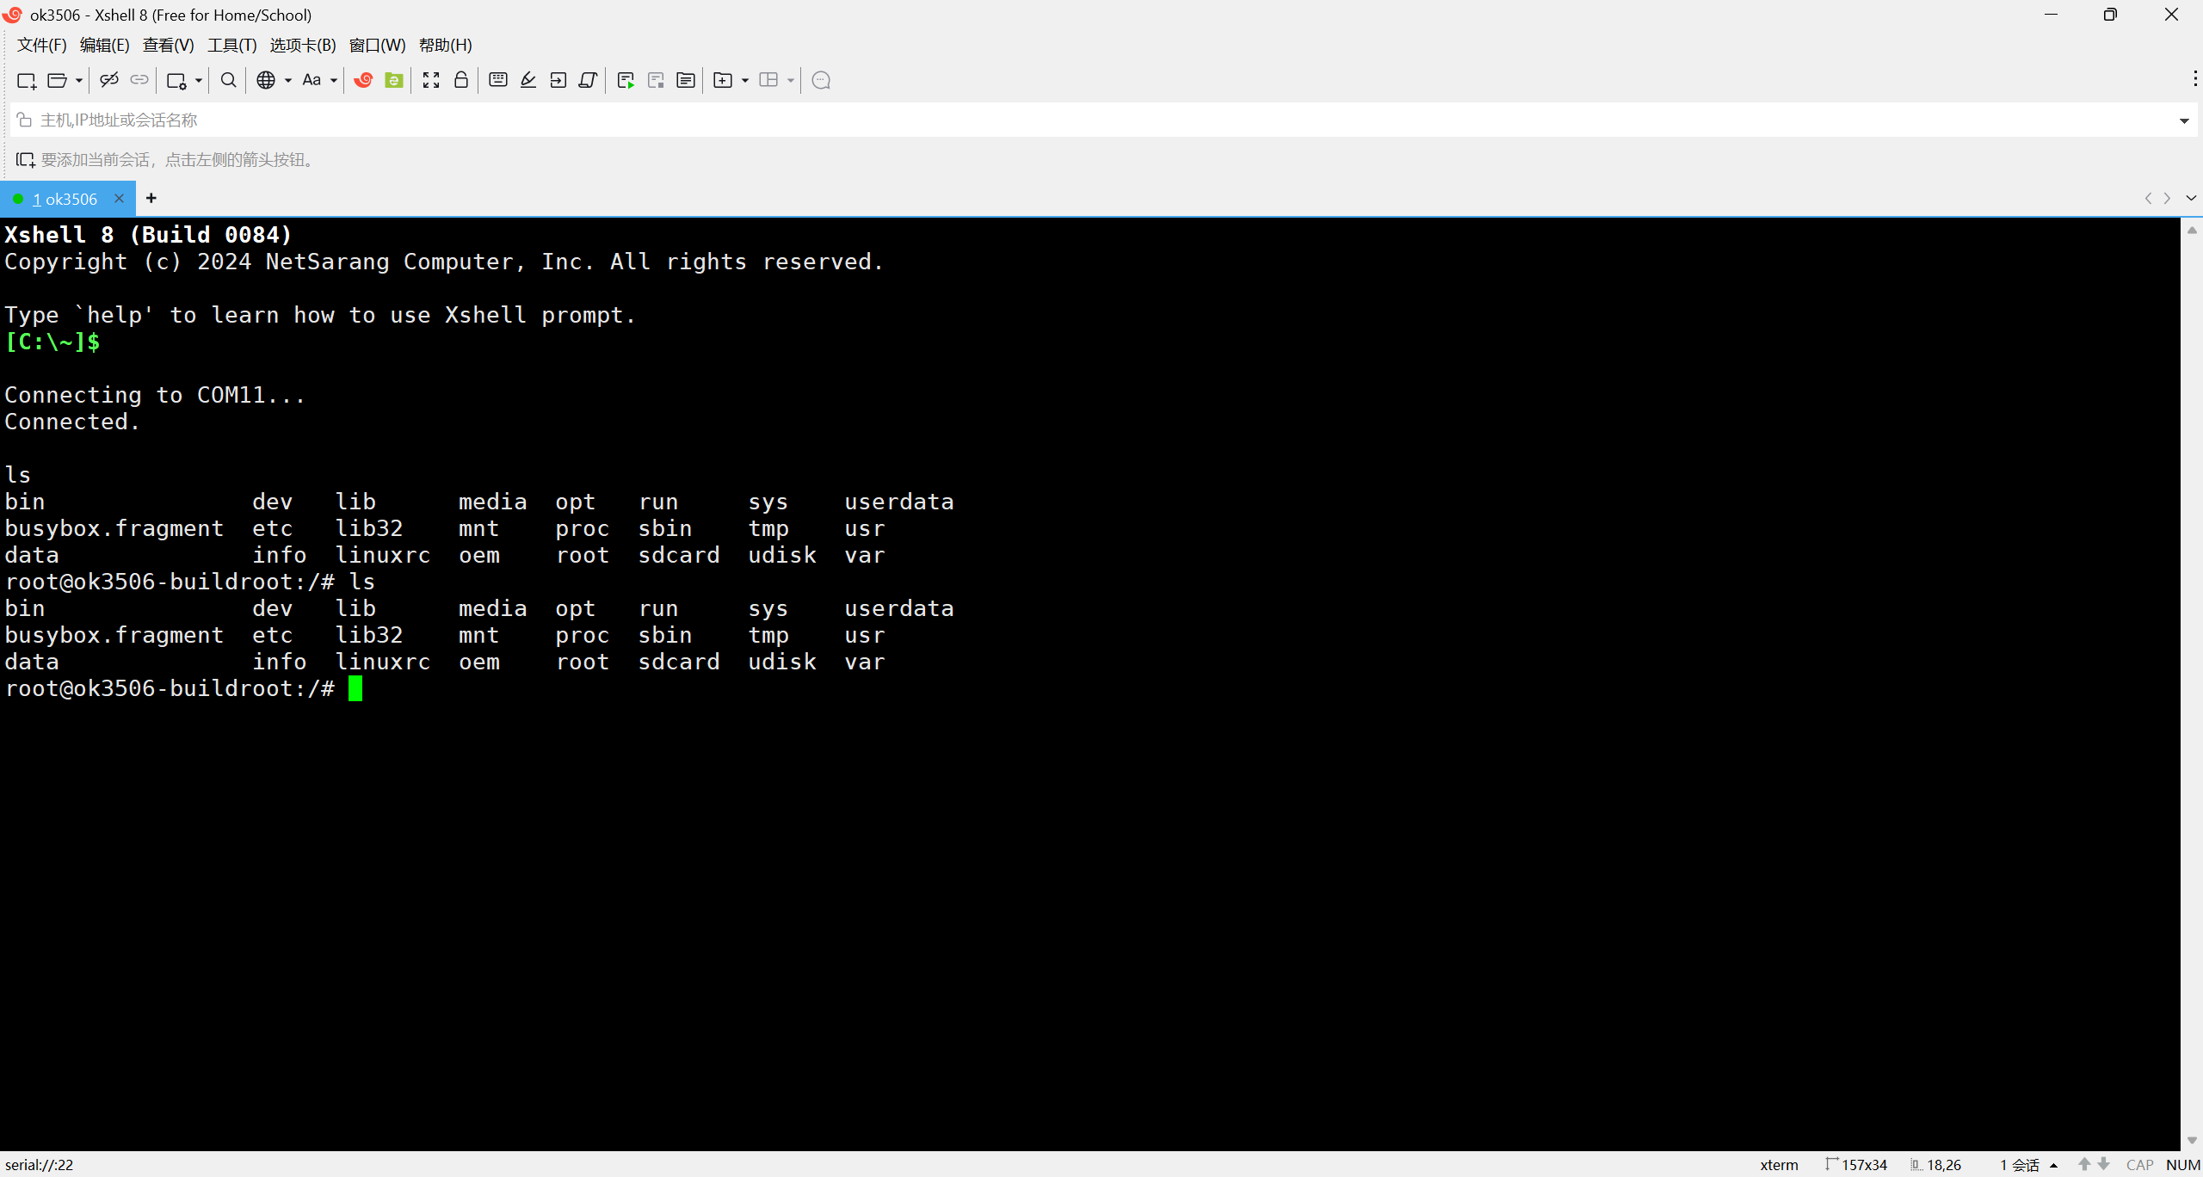Click the host address input field
Screen dimensions: 2203x1177
(x=1101, y=120)
